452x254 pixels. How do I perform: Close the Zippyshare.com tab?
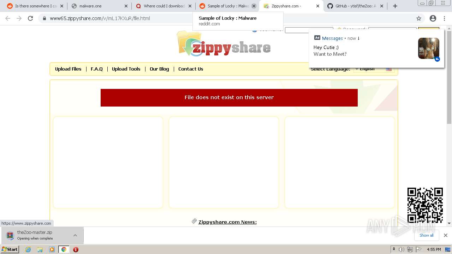coord(317,6)
